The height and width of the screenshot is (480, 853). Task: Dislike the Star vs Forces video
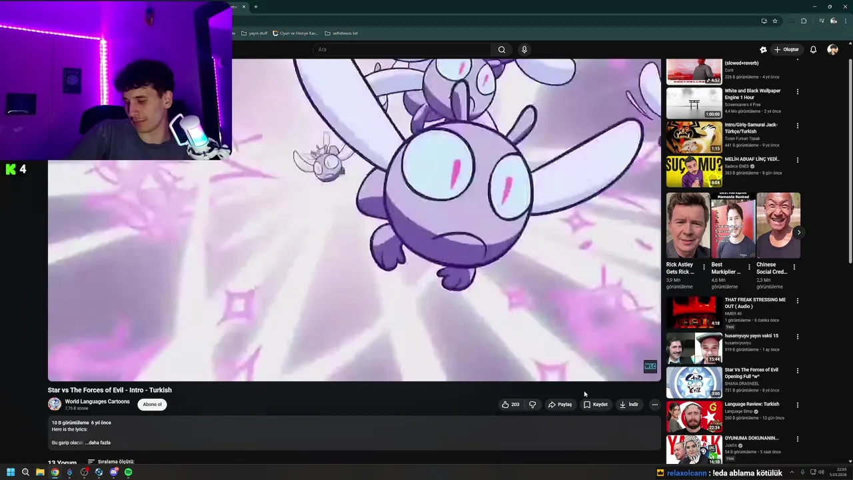pos(532,405)
